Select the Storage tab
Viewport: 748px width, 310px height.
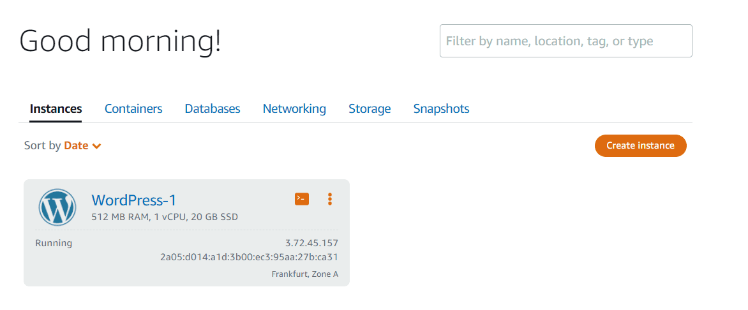click(x=370, y=109)
